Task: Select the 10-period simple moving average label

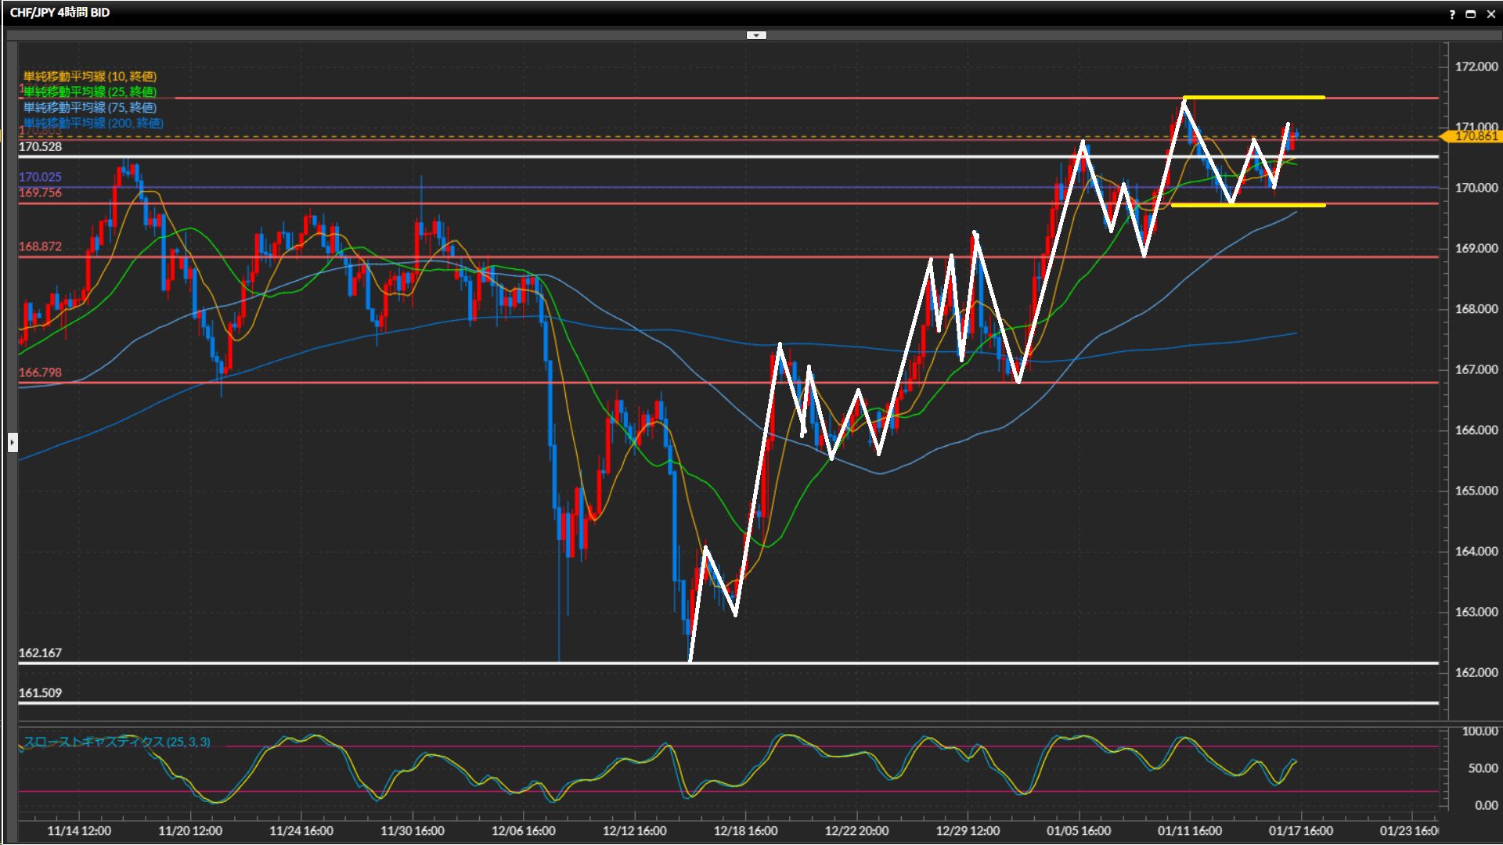Action: [89, 76]
